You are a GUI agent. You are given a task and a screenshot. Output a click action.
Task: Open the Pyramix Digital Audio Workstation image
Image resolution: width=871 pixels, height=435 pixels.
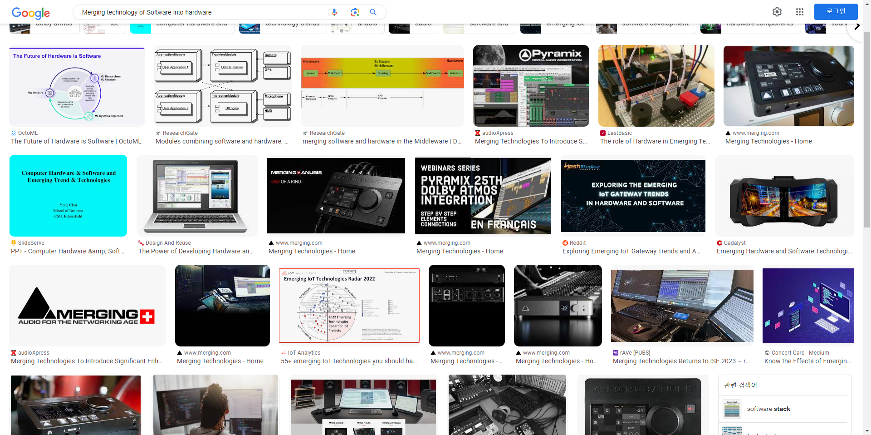click(531, 85)
